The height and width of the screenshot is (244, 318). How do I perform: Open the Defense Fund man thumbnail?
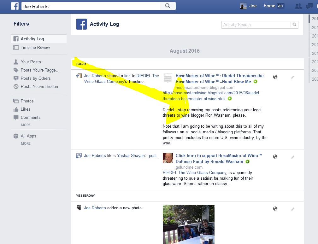(x=168, y=158)
